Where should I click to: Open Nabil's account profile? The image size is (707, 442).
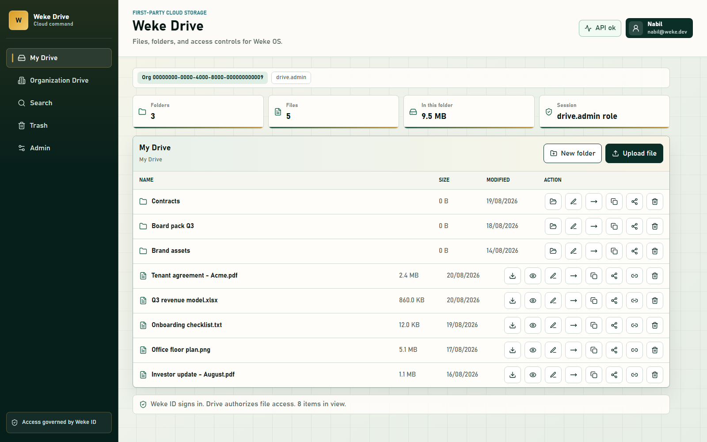point(659,28)
